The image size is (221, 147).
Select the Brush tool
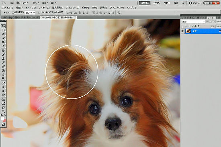tap(3, 55)
